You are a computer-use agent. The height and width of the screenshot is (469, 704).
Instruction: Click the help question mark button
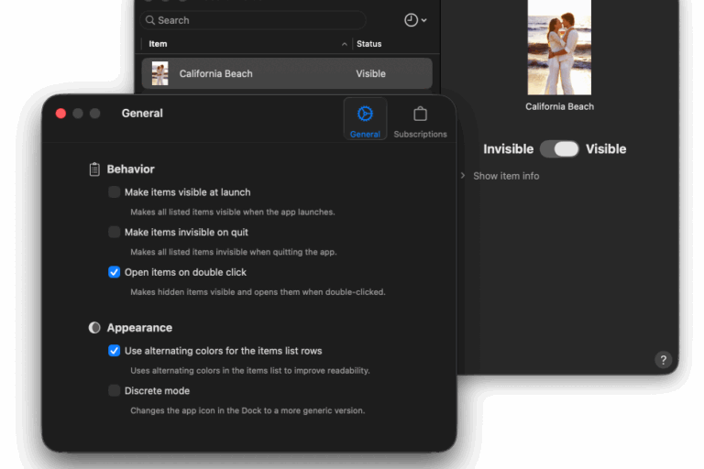[664, 360]
